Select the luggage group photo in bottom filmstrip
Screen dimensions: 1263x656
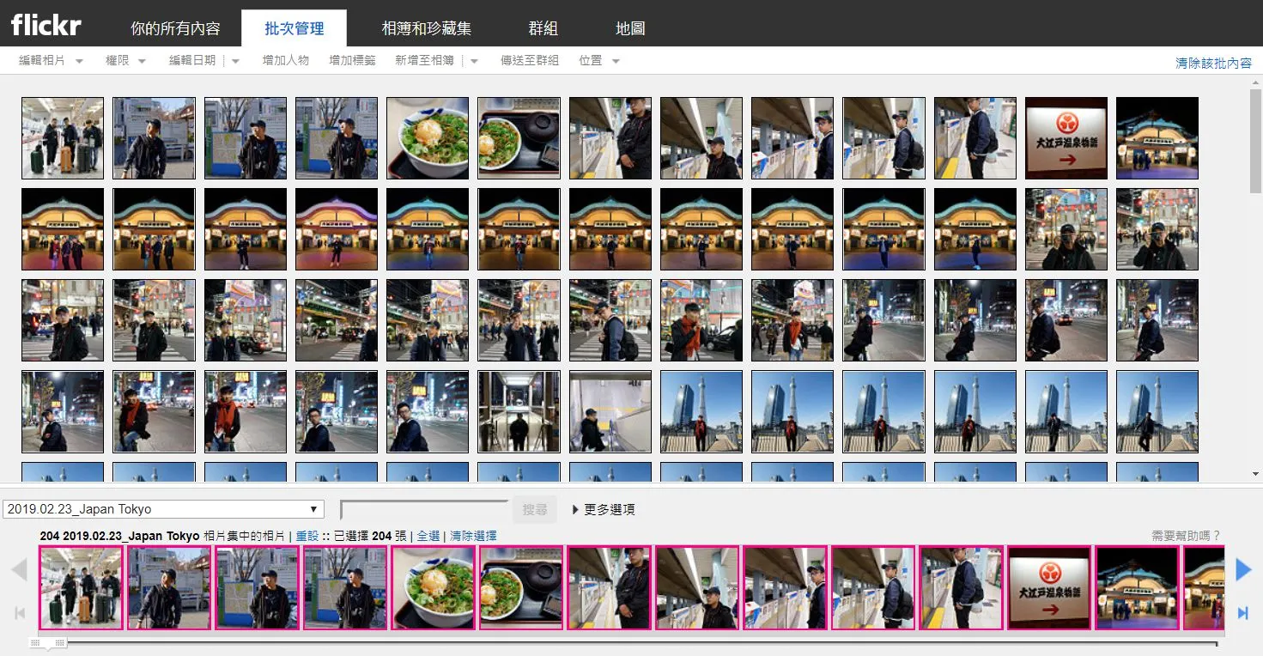(x=82, y=588)
